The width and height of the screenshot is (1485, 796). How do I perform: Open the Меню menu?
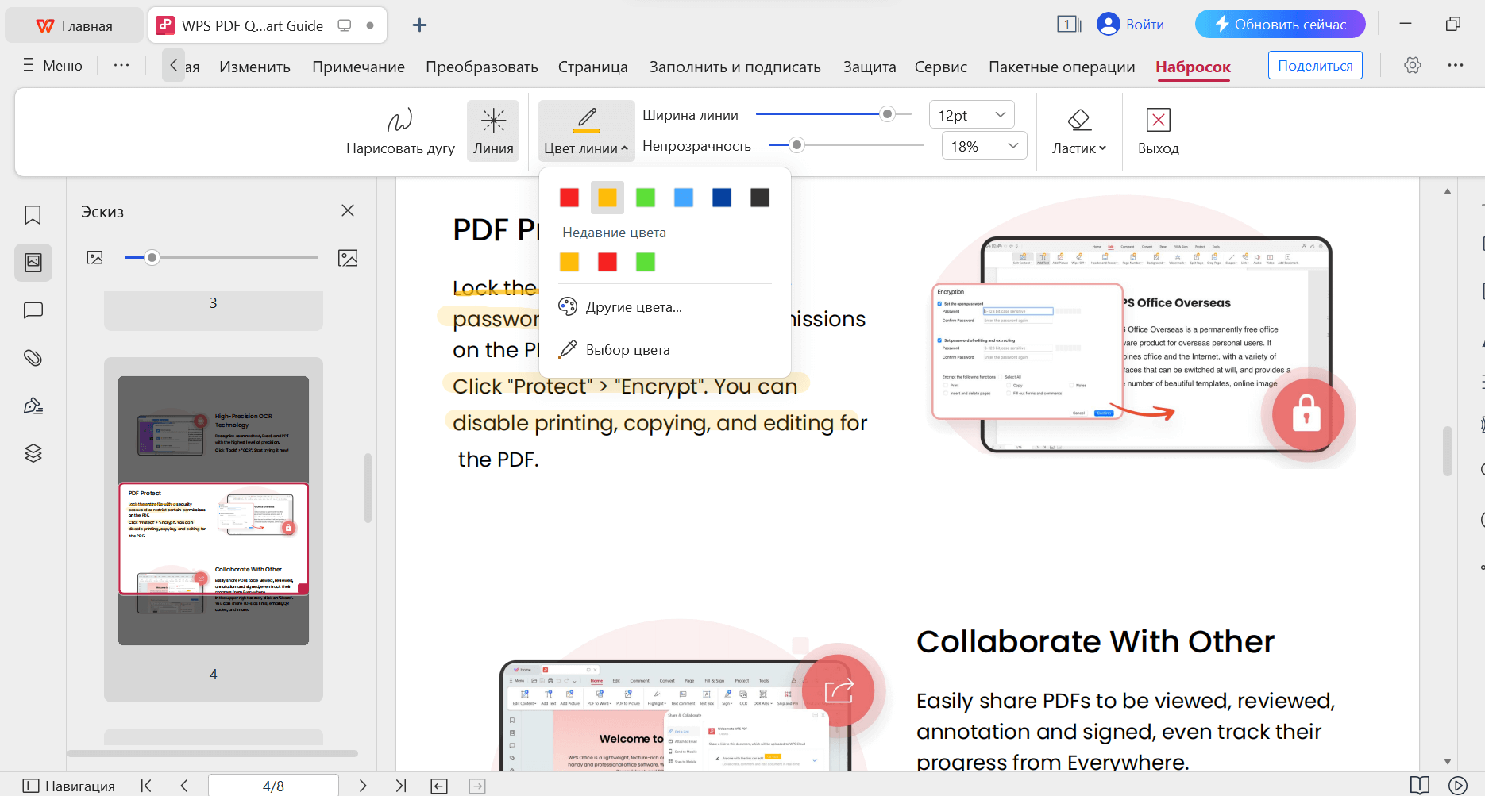point(52,65)
